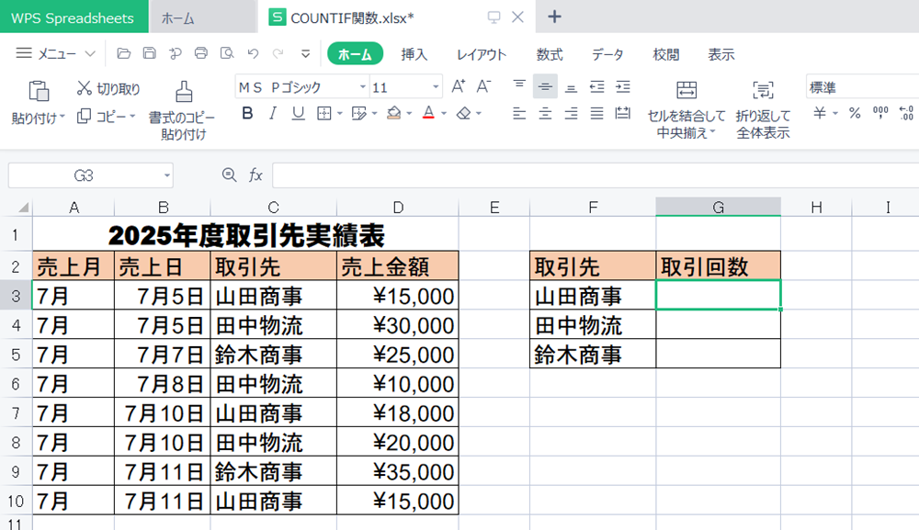919x530 pixels.
Task: Expand the quick access toolbar customize arrow
Action: click(x=305, y=54)
